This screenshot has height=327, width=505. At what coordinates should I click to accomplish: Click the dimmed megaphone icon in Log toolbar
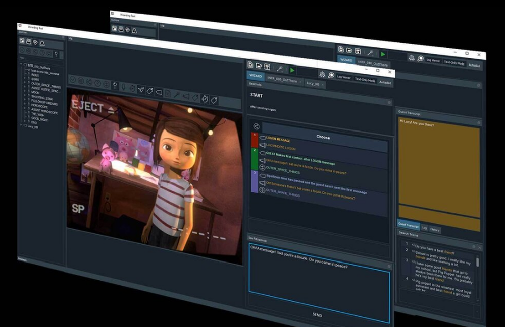tap(186, 96)
